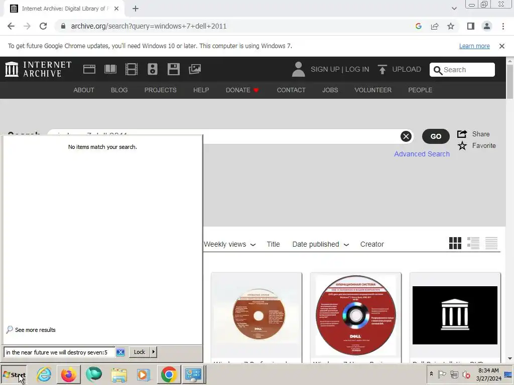Image resolution: width=514 pixels, height=385 pixels.
Task: Click the muted volume tray icon
Action: point(466,374)
